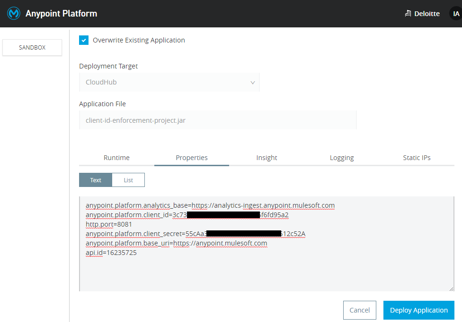The height and width of the screenshot is (322, 462).
Task: Select the Properties tab
Action: click(x=192, y=158)
